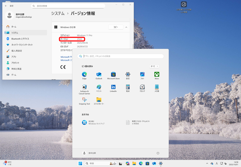Open エクスプローラー from pinned apps
241x167 pixels.
99,101
